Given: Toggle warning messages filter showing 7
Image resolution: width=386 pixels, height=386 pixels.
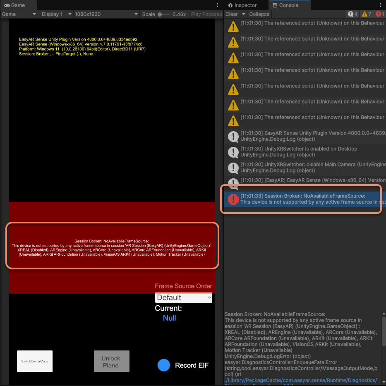Looking at the screenshot, I should coord(365,14).
